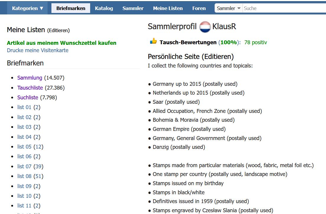The height and width of the screenshot is (214, 326).
Task: Open the Katalog menu item
Action: point(104,8)
